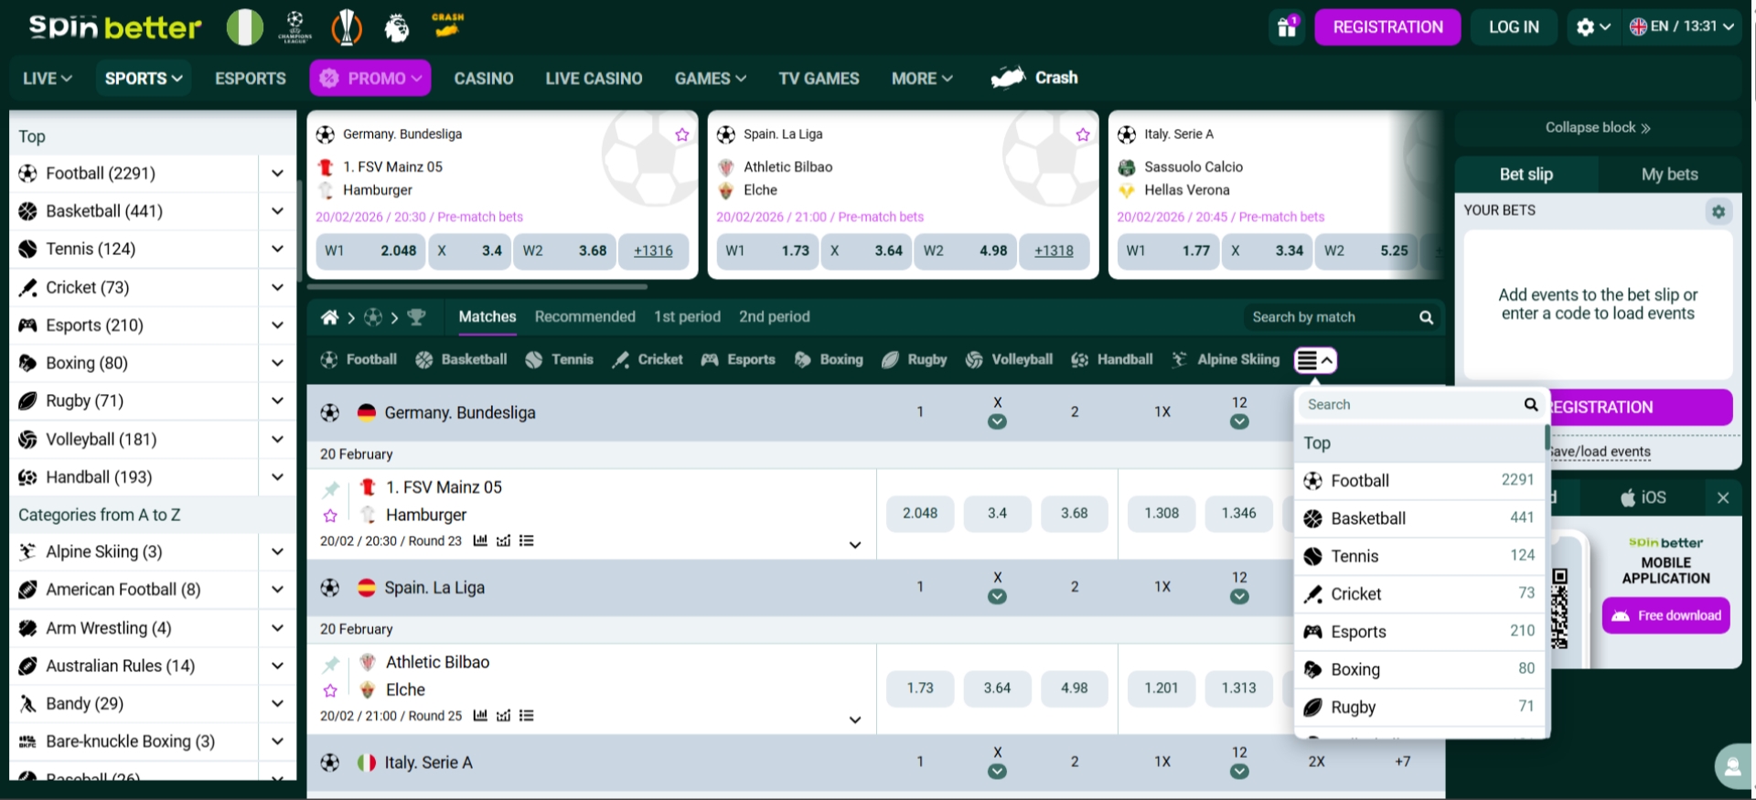Screen dimensions: 1756x800
Task: Favorite the Germany Bundesliga top card
Action: pyautogui.click(x=682, y=134)
